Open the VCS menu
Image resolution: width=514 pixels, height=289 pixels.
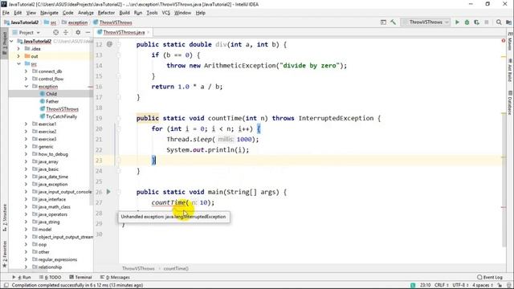coord(166,13)
